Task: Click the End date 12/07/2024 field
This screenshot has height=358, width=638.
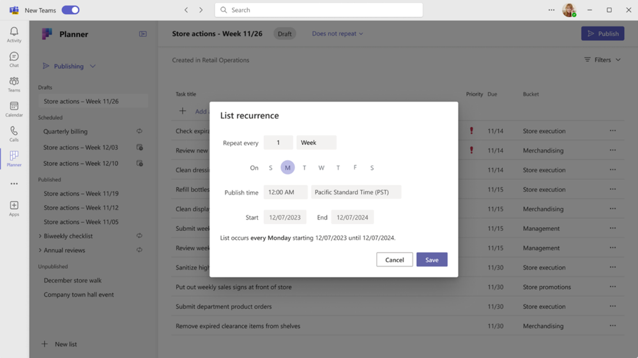Action: 353,218
